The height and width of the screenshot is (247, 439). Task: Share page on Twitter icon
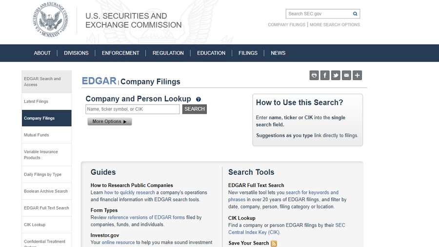(x=336, y=75)
